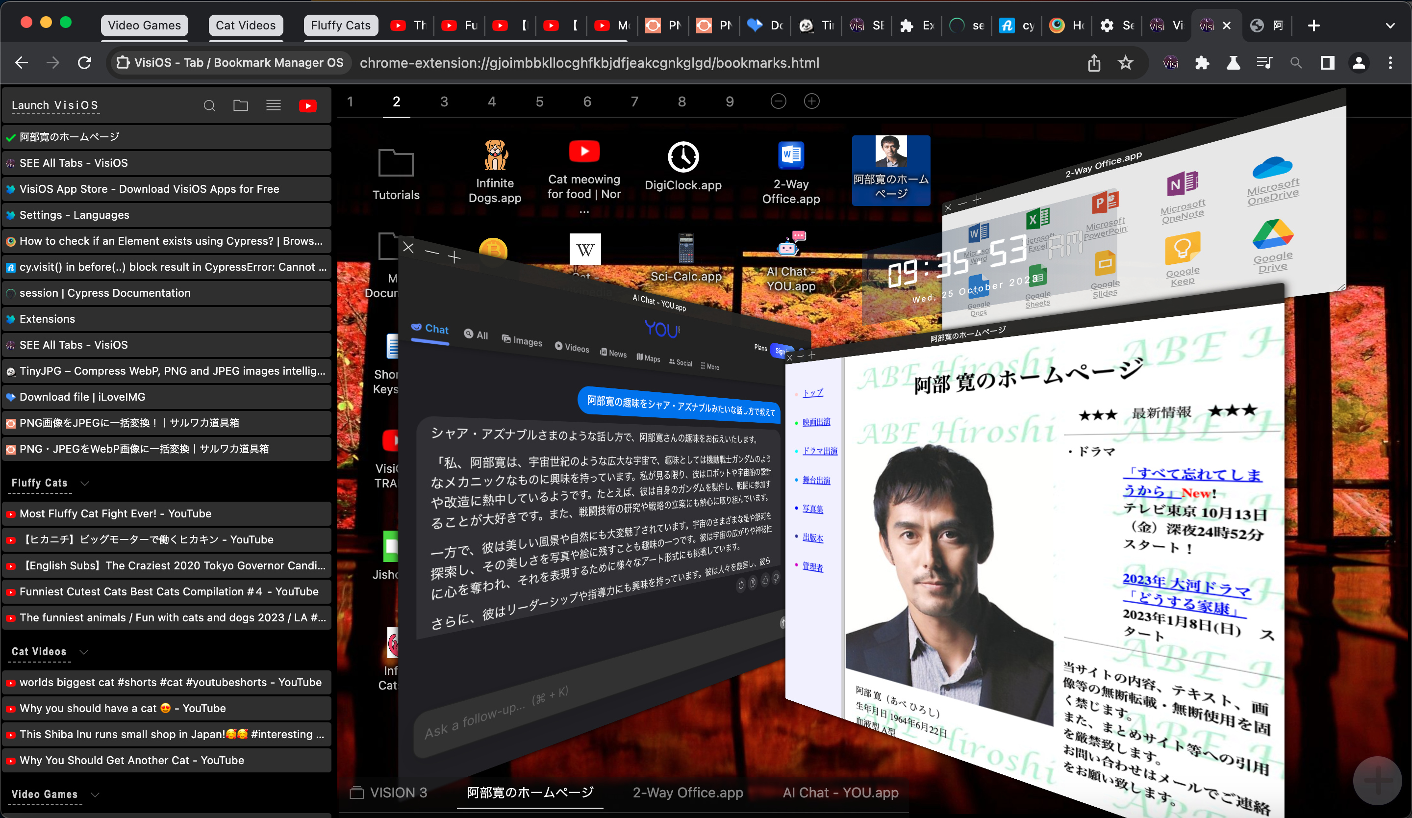This screenshot has width=1412, height=818.
Task: Switch to desktop 5
Action: 539,102
